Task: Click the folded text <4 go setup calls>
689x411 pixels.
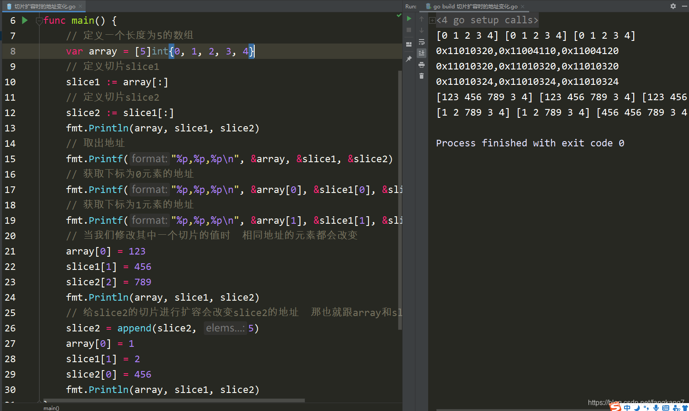Action: (x=487, y=20)
